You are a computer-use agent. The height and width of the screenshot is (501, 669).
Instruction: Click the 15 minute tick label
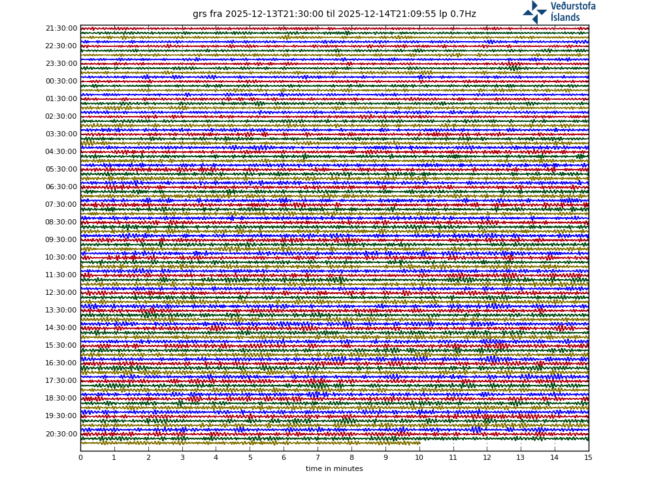[588, 458]
